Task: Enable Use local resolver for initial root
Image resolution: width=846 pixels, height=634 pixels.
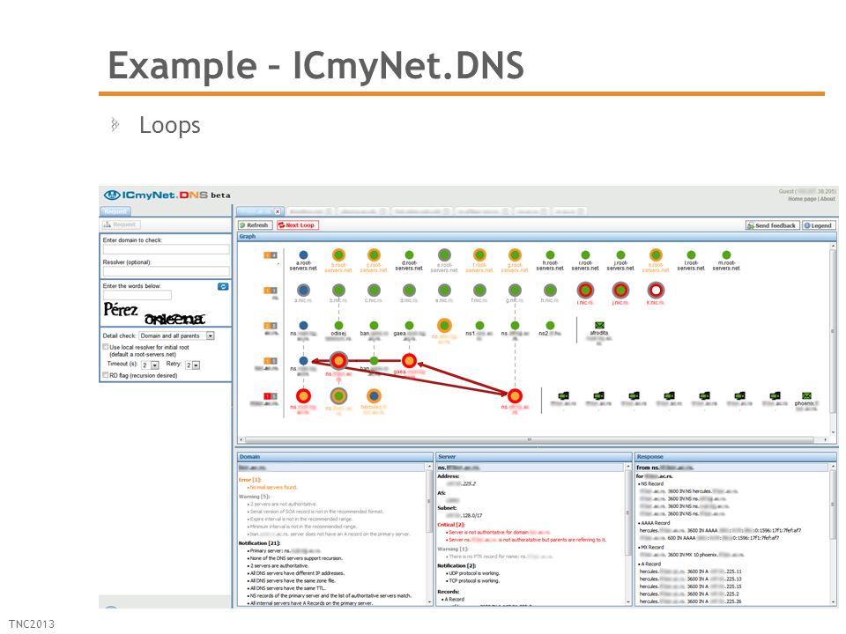Action: 106,347
